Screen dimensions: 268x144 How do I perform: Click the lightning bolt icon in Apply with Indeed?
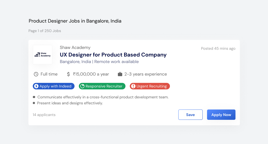tap(36, 86)
